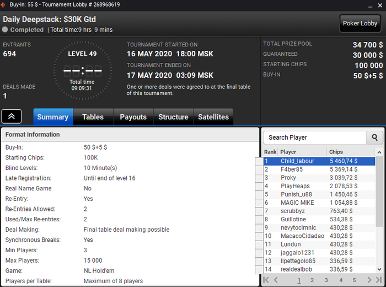Click scroll up arrow in player list
This screenshot has height=287, width=386.
coord(379,152)
